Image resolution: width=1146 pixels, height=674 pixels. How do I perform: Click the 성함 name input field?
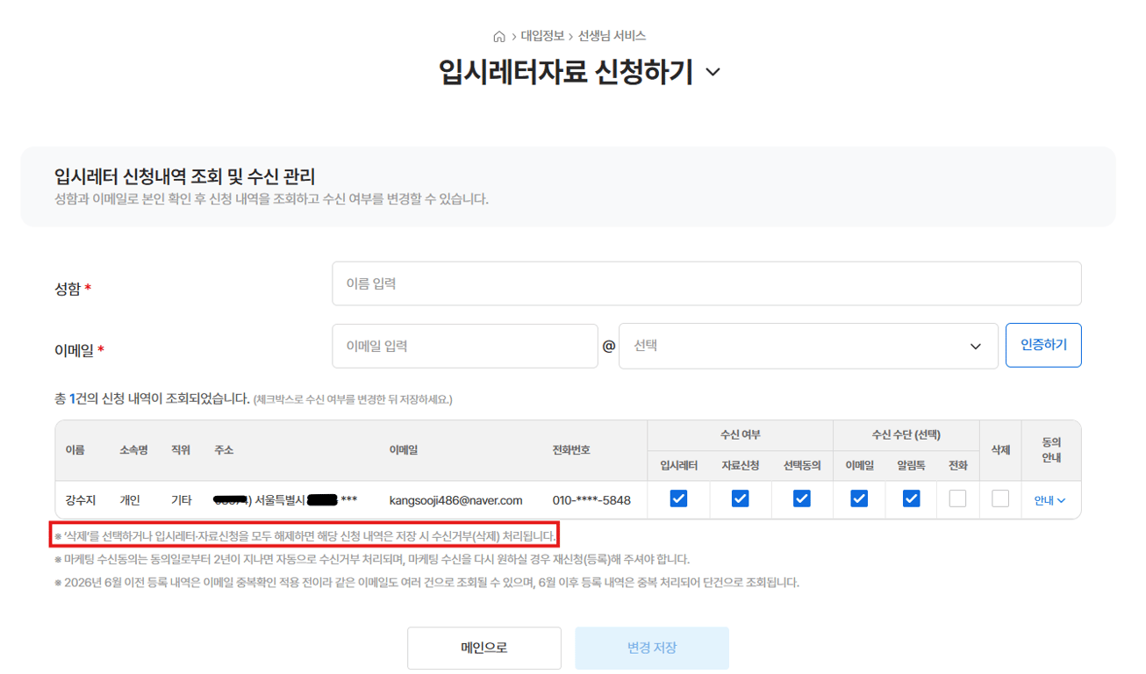point(706,283)
